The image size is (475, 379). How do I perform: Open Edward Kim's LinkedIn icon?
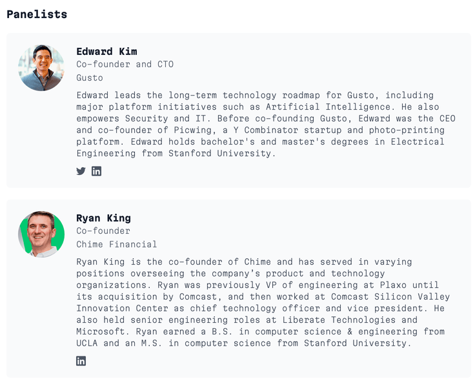pyautogui.click(x=96, y=171)
